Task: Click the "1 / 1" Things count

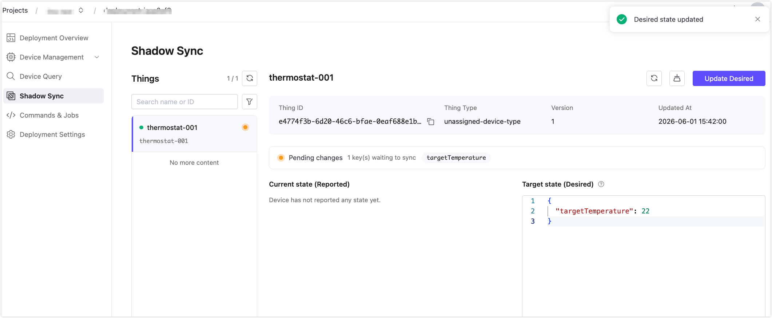Action: [232, 78]
